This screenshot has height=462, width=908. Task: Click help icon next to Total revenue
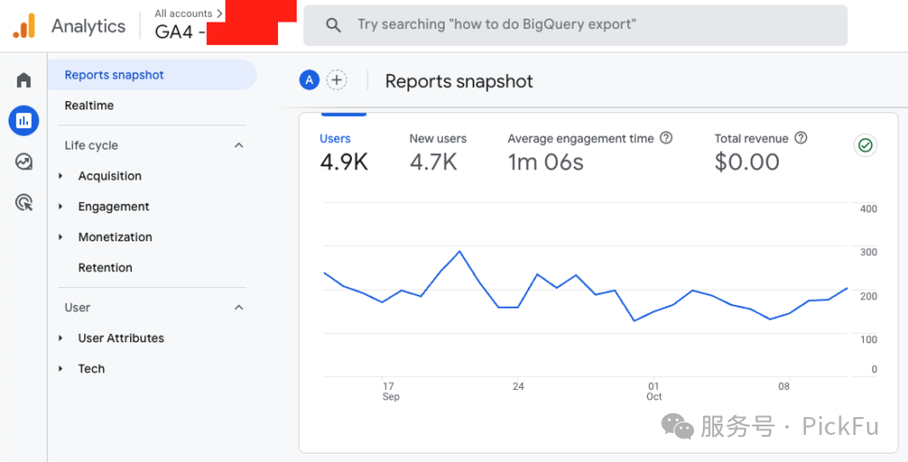point(801,138)
